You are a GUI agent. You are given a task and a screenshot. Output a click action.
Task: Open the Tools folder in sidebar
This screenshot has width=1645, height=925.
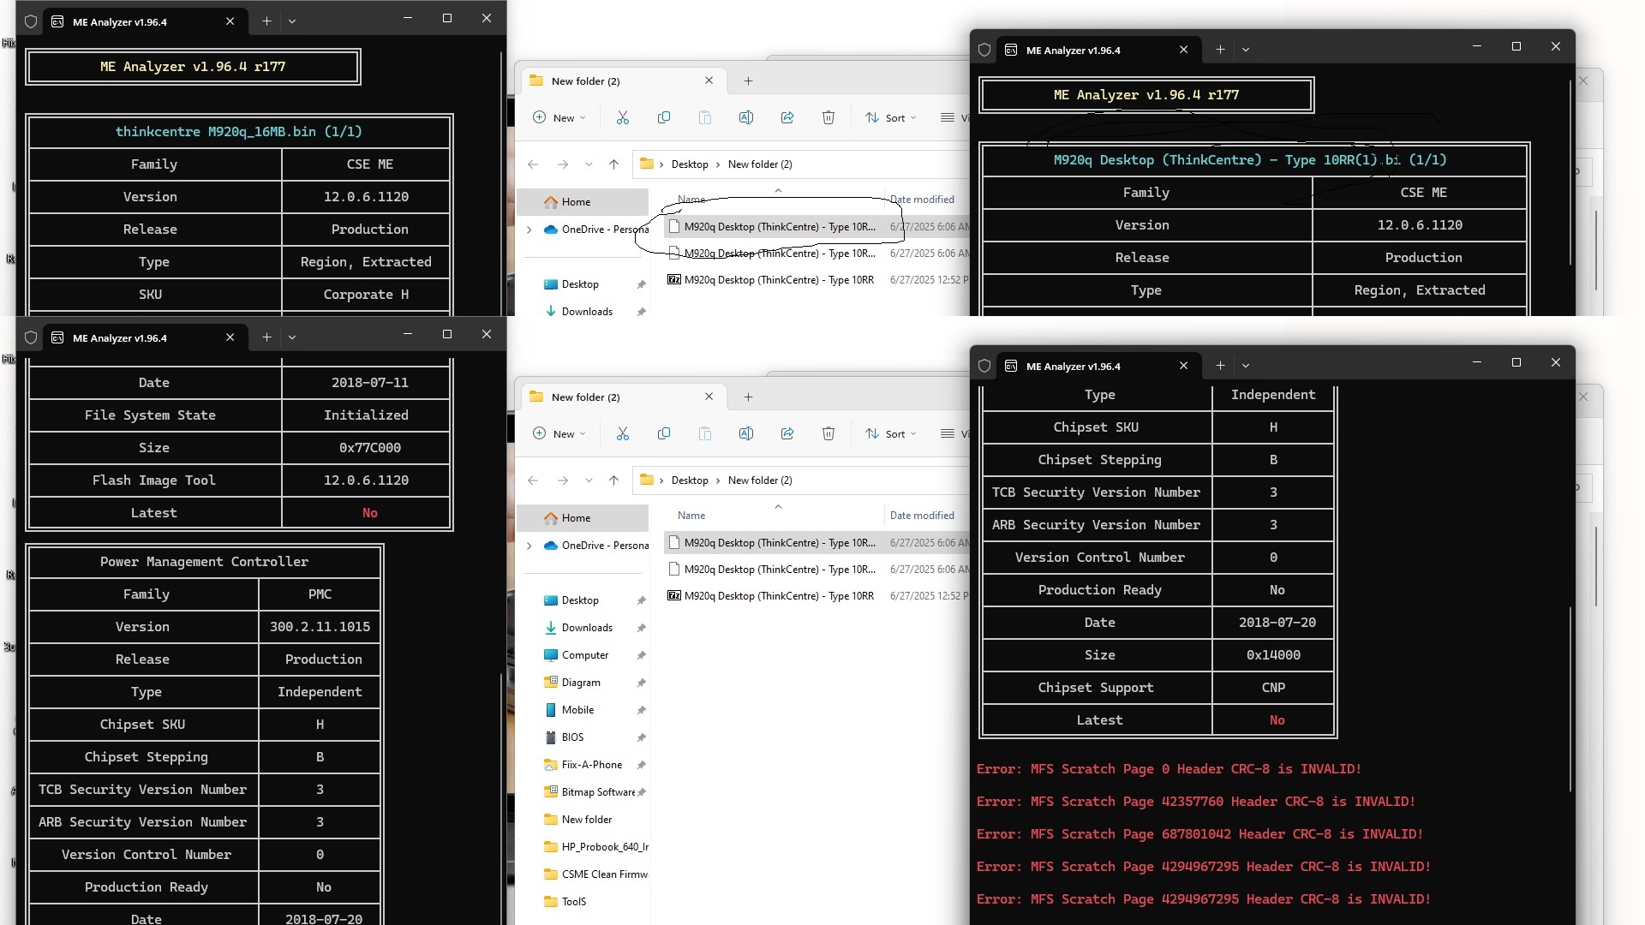click(x=573, y=902)
